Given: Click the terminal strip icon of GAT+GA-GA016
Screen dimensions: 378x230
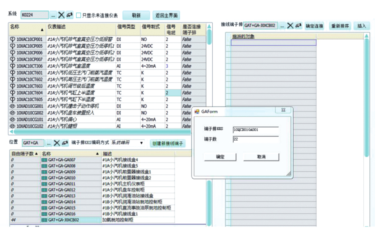Looking at the screenshot, I should click(x=45, y=214).
